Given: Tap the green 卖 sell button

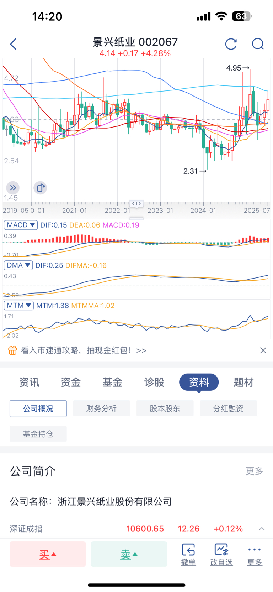Looking at the screenshot, I should click(129, 554).
